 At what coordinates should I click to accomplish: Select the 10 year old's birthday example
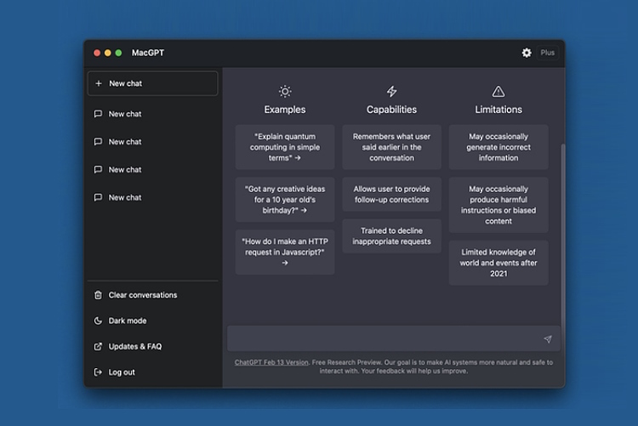click(x=285, y=200)
